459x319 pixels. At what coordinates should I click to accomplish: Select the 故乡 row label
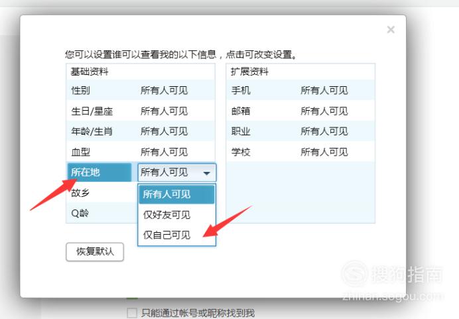click(x=80, y=193)
